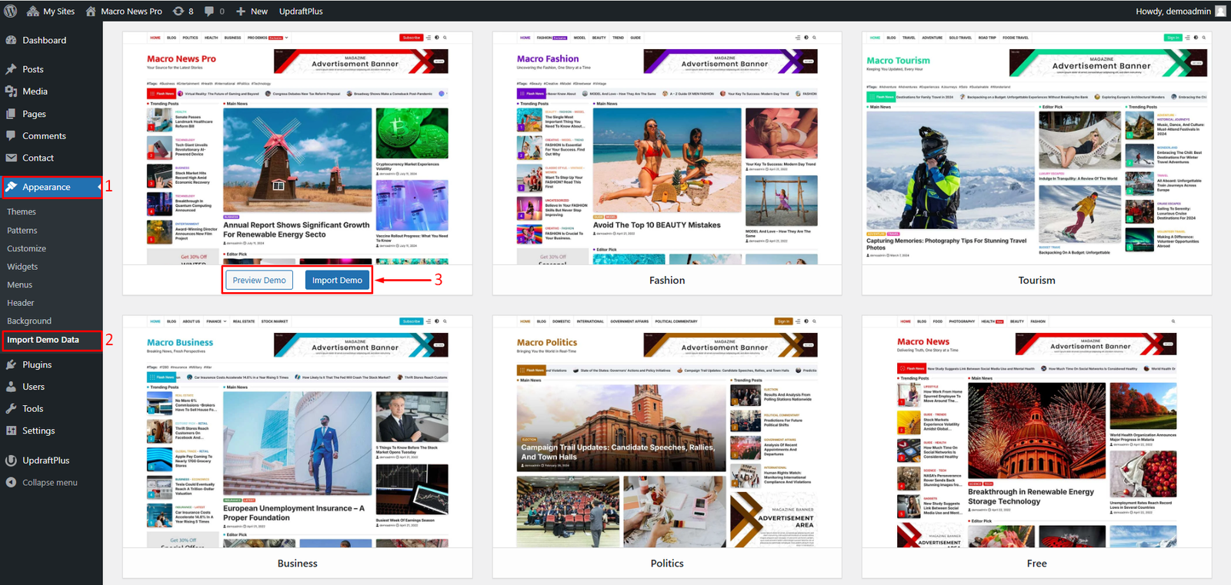Click the WordPress logo icon

click(x=10, y=11)
